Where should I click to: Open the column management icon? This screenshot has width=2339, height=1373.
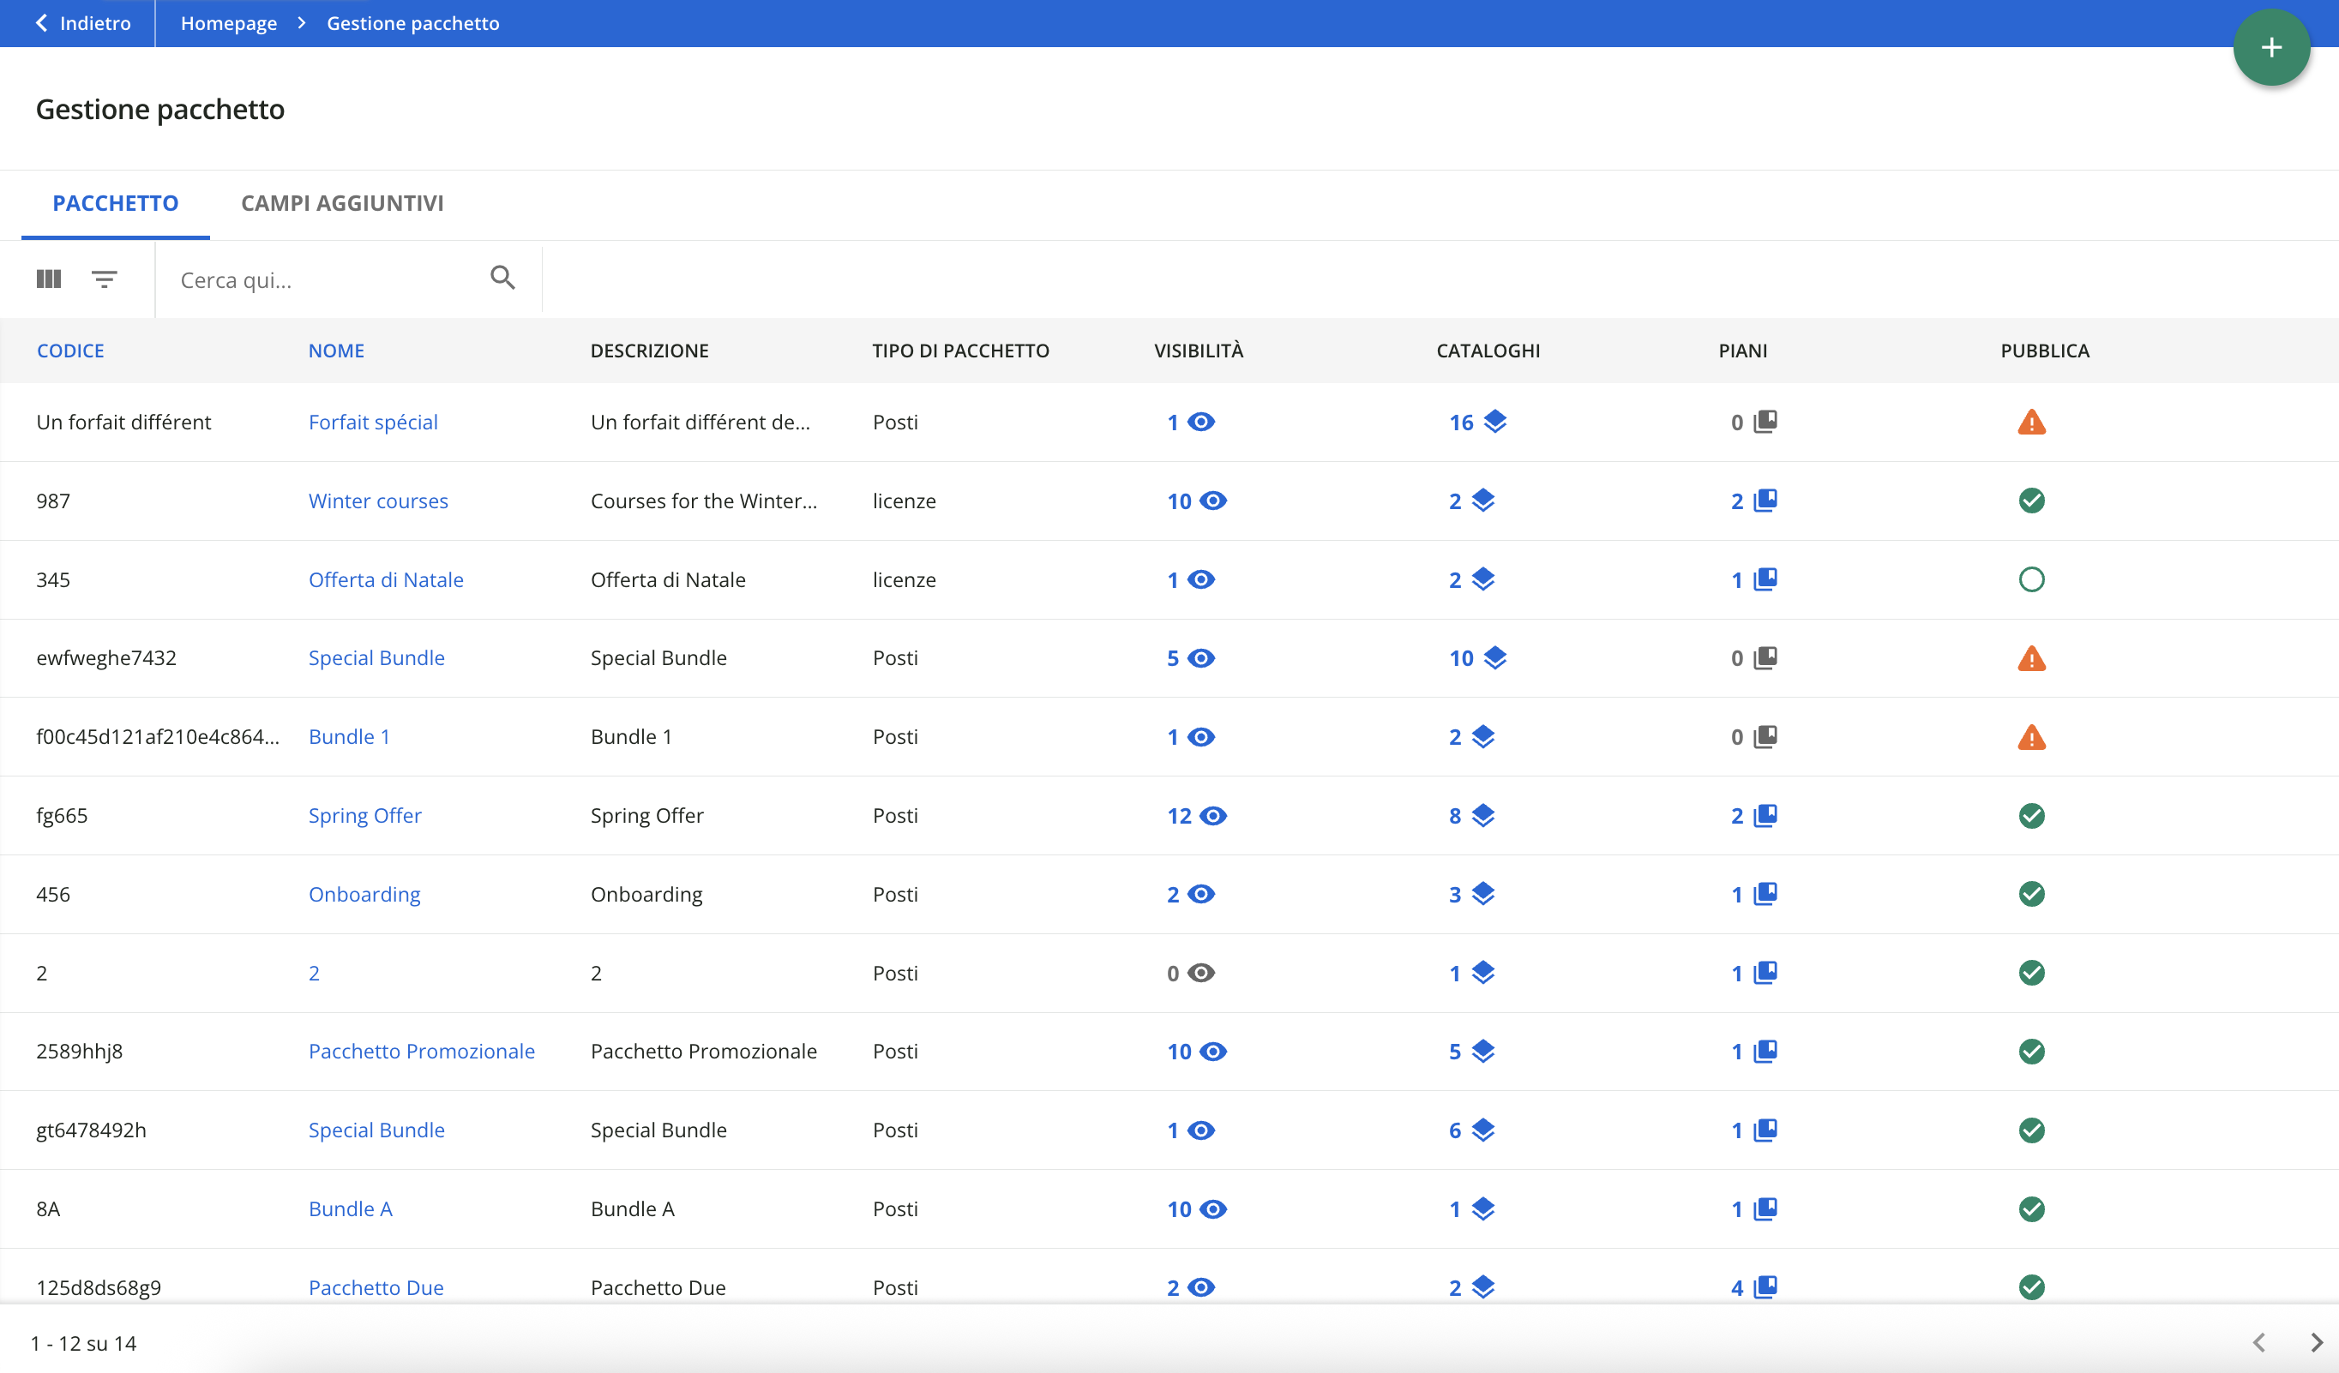pos(48,279)
